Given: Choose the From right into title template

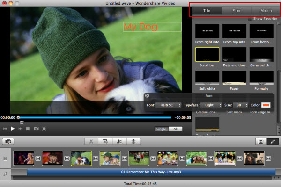Looking at the screenshot, I should (207, 31).
